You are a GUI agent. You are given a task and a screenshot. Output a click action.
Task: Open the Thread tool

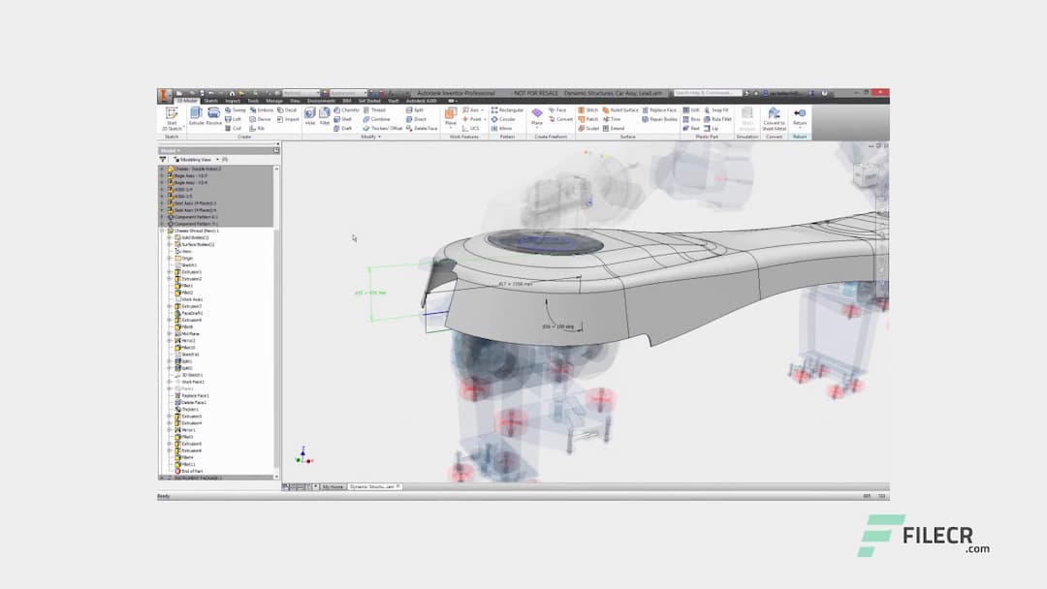(373, 110)
